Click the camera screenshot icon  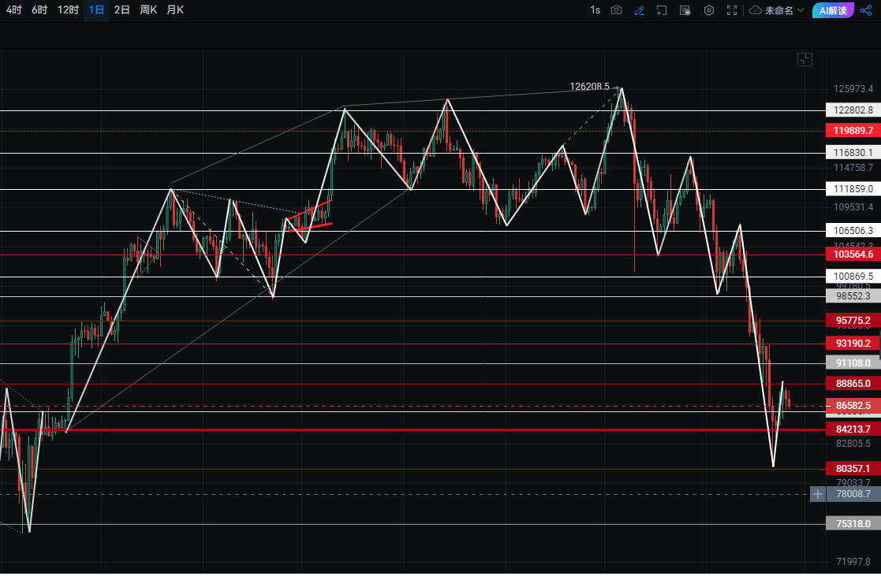[617, 10]
